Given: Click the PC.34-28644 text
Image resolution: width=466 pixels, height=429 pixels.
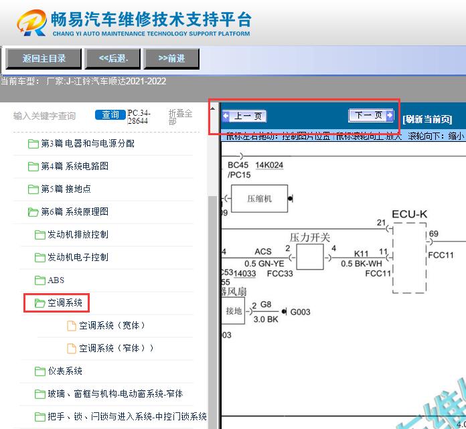Looking at the screenshot, I should [139, 117].
